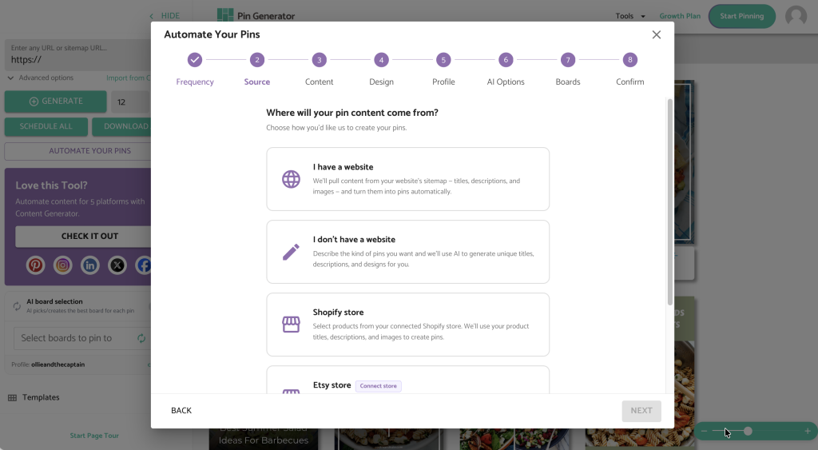Go to step 3 Content circle
Screen dimensions: 818x450
pos(320,60)
